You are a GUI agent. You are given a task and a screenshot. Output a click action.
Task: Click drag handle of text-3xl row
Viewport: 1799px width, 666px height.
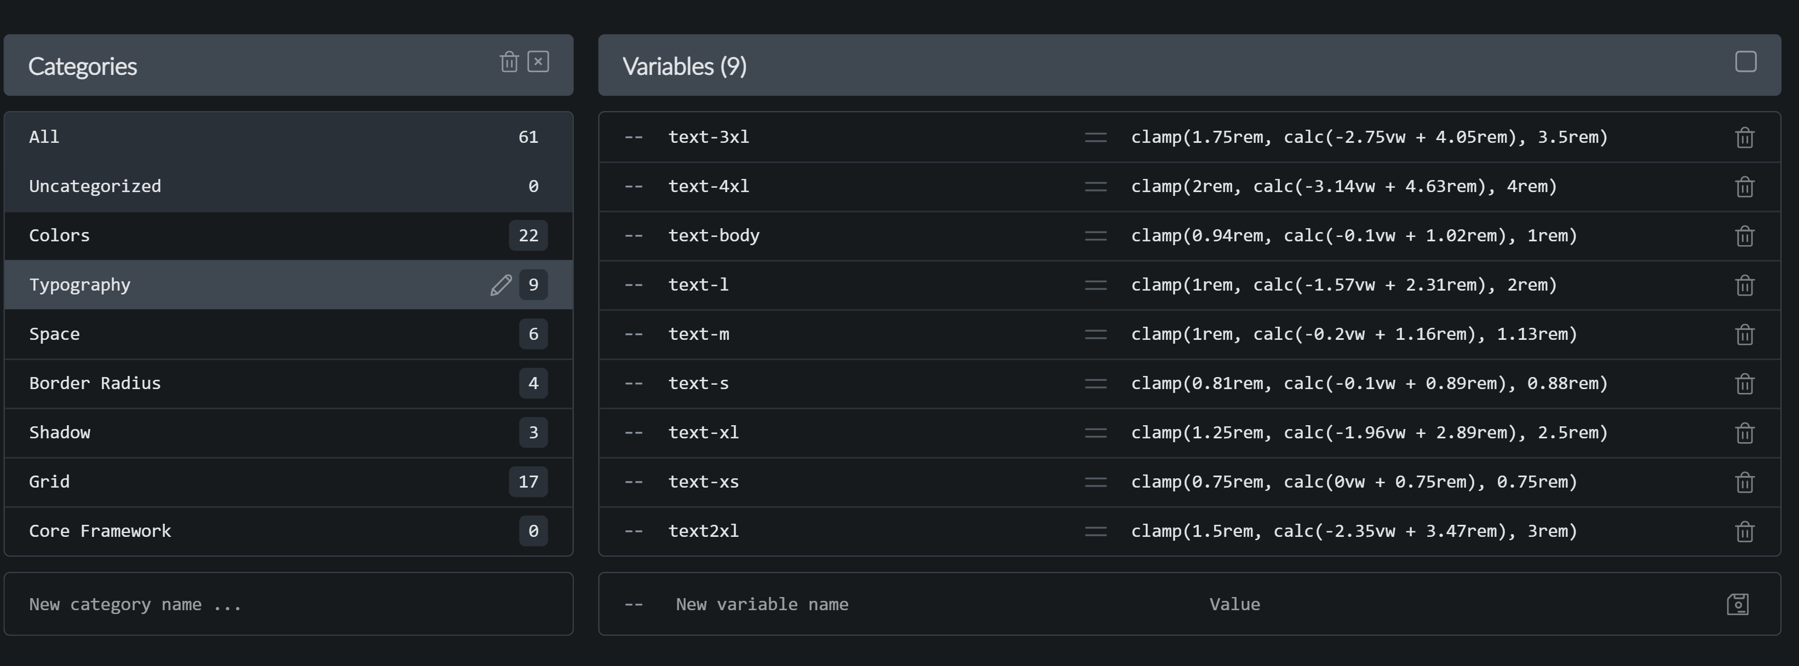click(1096, 137)
